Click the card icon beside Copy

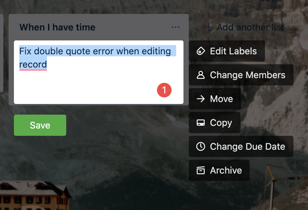pos(201,123)
